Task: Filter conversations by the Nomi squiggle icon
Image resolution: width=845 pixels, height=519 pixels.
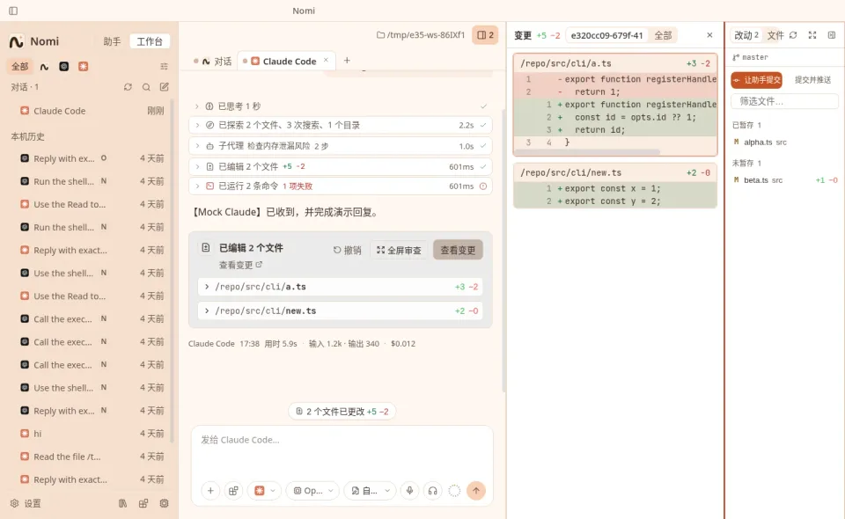Action: [44, 67]
